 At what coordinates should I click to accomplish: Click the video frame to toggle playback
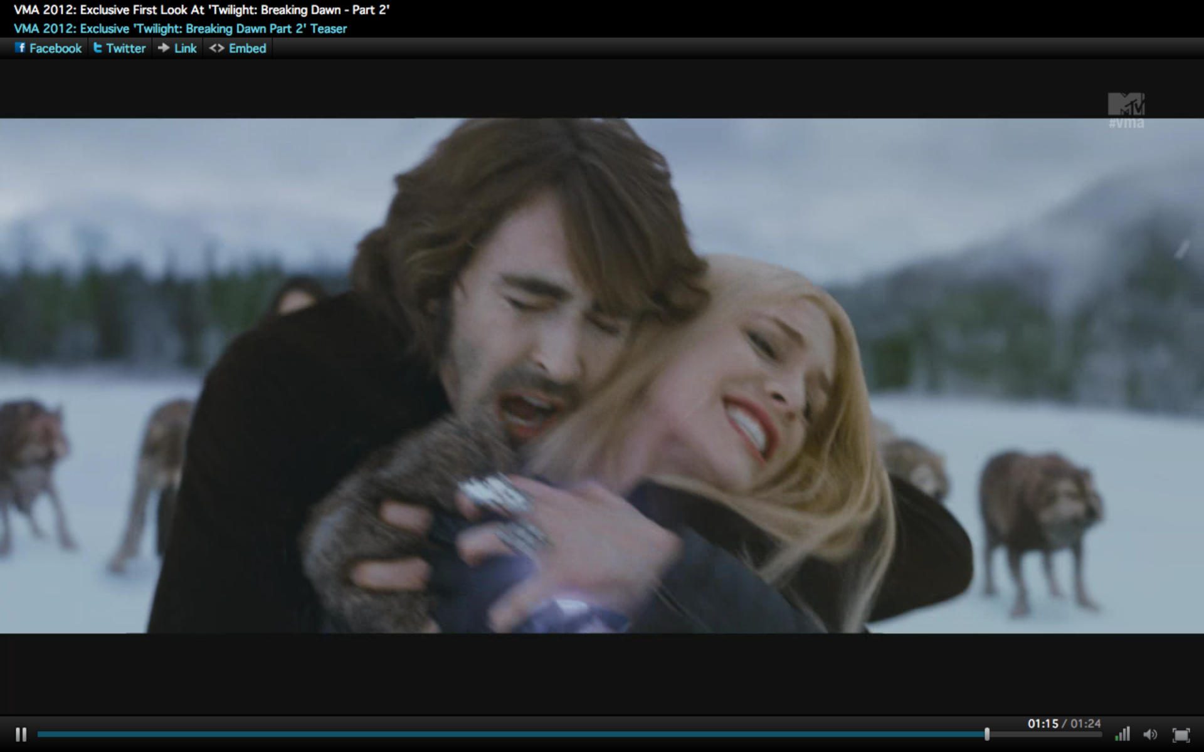coord(602,376)
